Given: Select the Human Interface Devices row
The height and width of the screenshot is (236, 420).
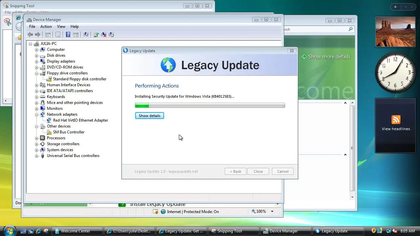Looking at the screenshot, I should 68,85.
